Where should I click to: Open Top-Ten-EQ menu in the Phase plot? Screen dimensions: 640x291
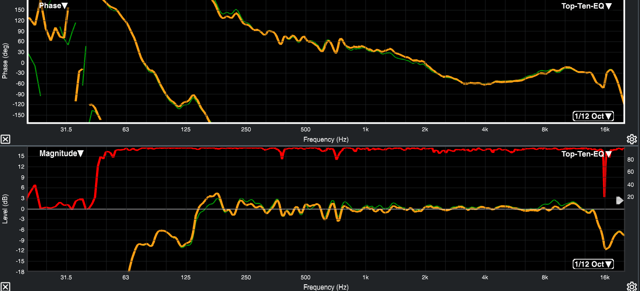pyautogui.click(x=586, y=6)
